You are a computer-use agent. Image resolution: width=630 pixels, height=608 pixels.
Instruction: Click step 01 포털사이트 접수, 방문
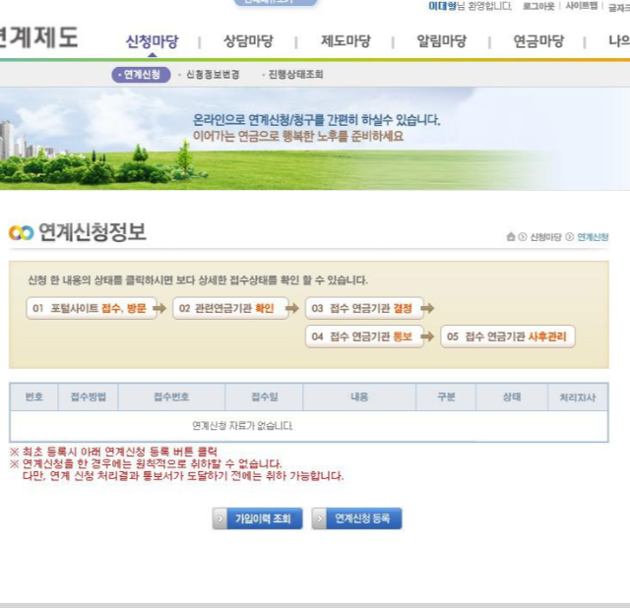[x=92, y=308]
